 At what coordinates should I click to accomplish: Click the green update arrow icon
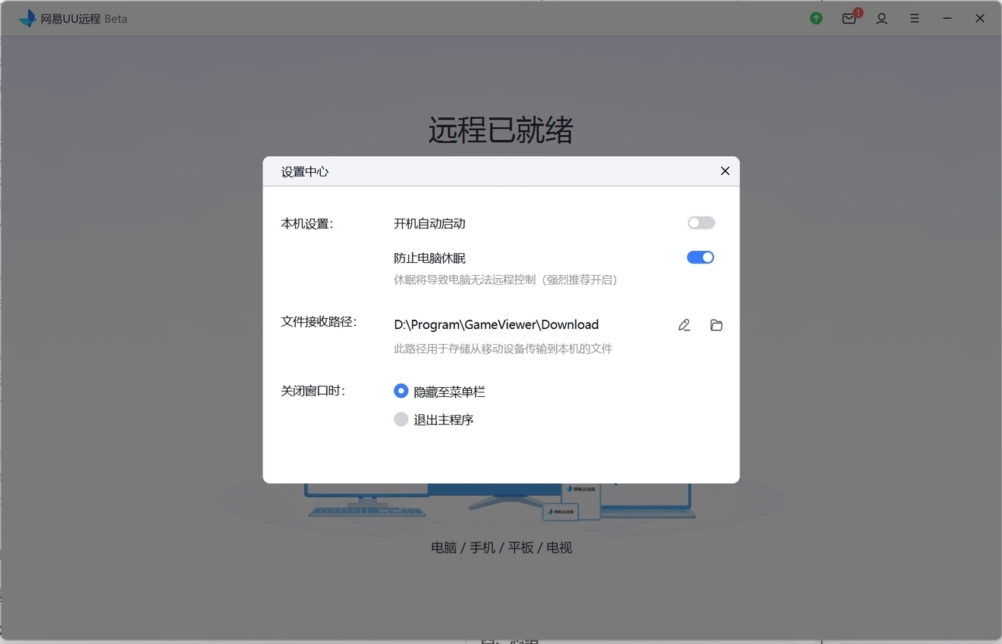click(816, 18)
